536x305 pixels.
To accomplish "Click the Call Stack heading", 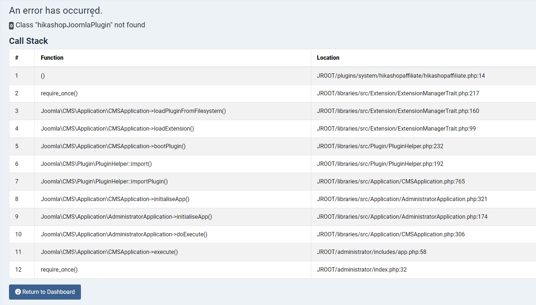I will (28, 41).
